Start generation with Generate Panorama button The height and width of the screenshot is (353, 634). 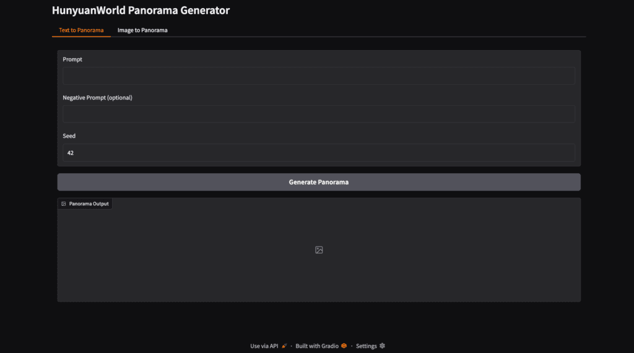pyautogui.click(x=319, y=182)
